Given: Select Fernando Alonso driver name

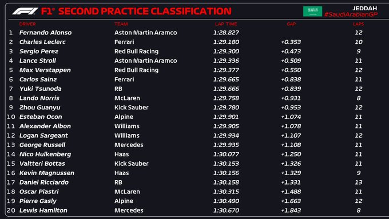Looking at the screenshot, I should click(x=45, y=33).
